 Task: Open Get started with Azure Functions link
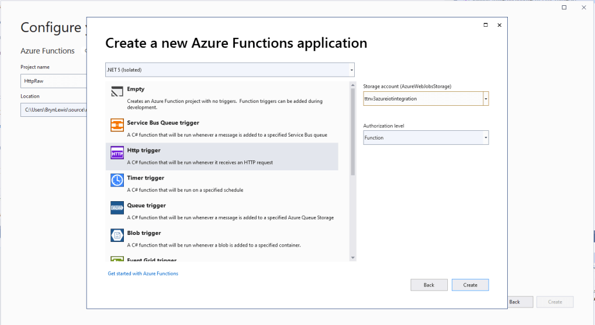pos(143,273)
